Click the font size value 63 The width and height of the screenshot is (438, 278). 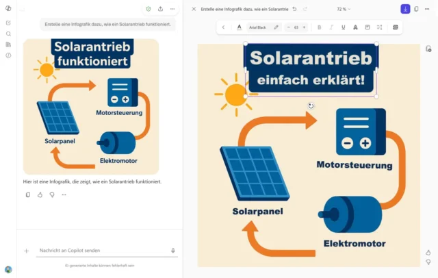pyautogui.click(x=296, y=27)
